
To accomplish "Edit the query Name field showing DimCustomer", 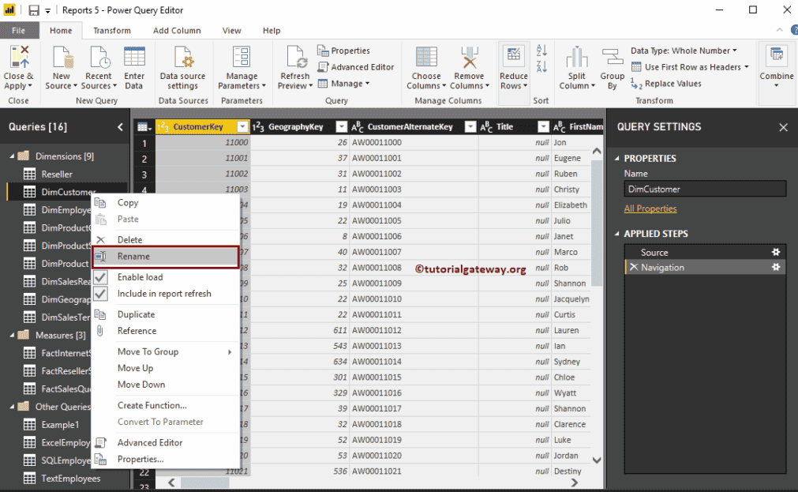I will tap(705, 188).
